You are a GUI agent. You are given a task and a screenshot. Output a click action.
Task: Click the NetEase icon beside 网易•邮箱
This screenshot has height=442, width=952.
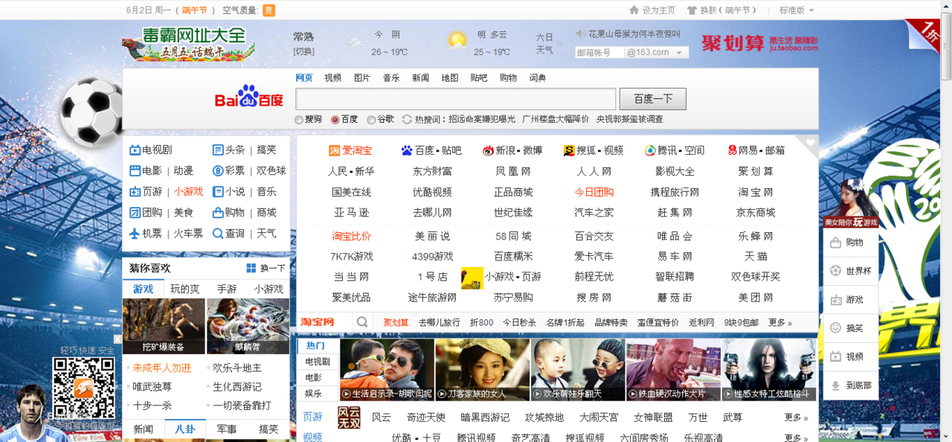(x=732, y=150)
